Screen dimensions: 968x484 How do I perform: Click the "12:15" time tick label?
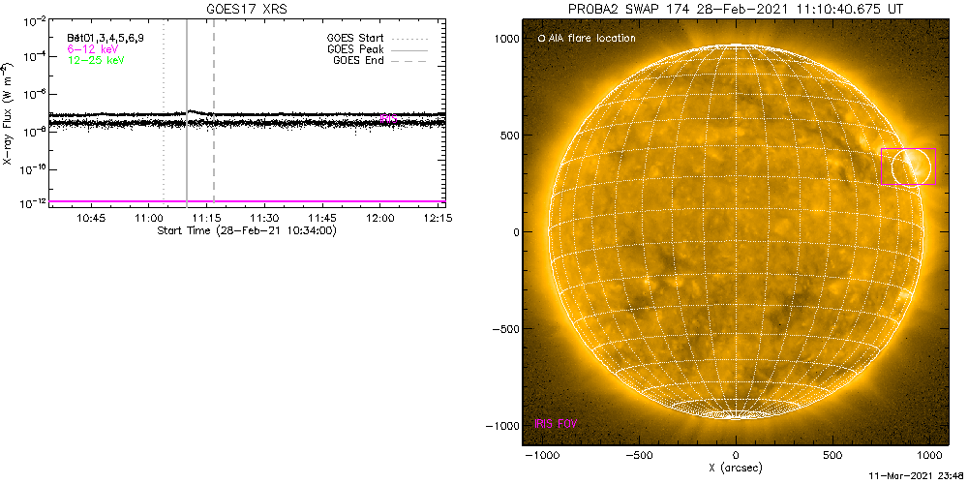438,218
